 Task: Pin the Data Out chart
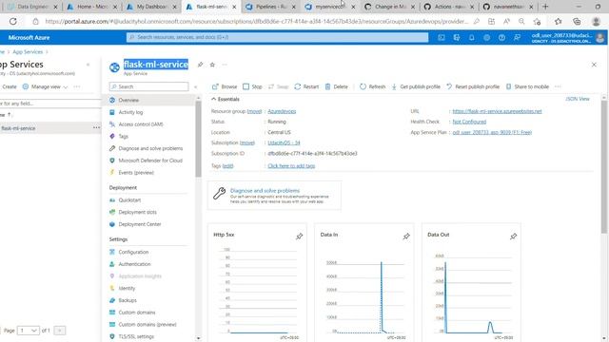pos(514,237)
